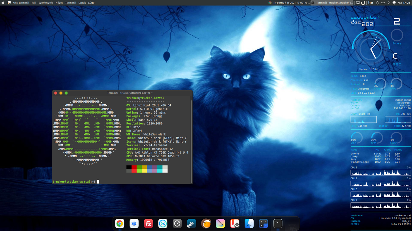The height and width of the screenshot is (231, 412).
Task: Switch keyboard layout via the hu indicator
Action: point(370,3)
